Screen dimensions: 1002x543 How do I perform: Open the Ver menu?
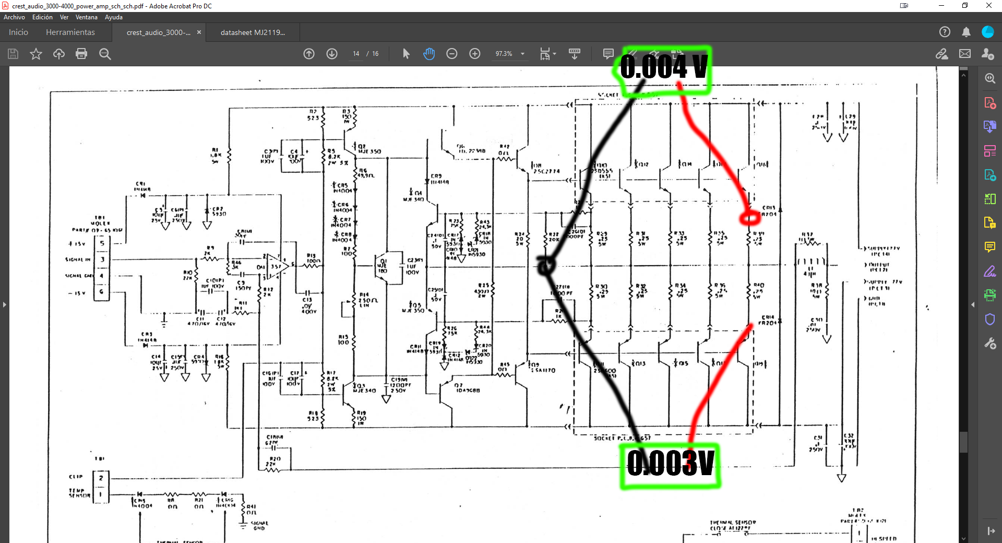64,17
